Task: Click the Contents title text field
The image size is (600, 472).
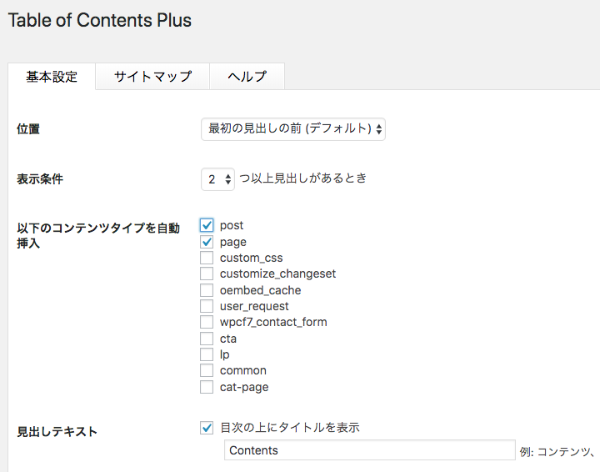Action: coord(370,450)
